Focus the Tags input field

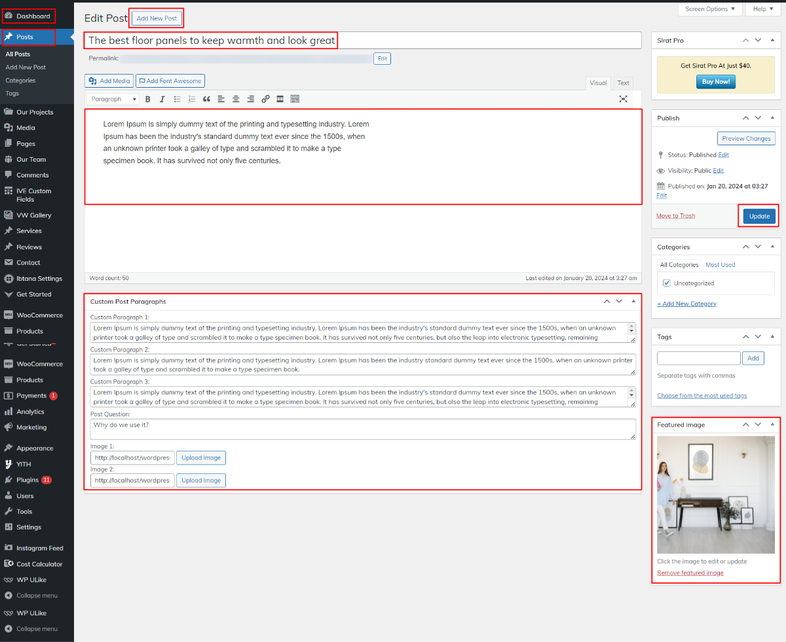(x=698, y=358)
